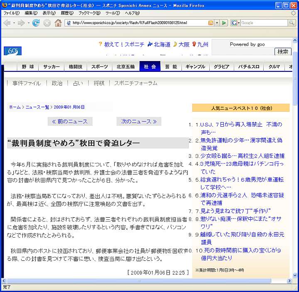Open the back button history dropdown arrow
This screenshot has height=292, width=299.
tap(14, 23)
